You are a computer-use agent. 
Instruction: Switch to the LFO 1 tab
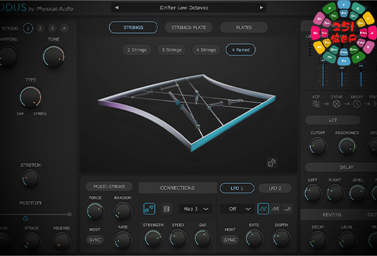[237, 188]
